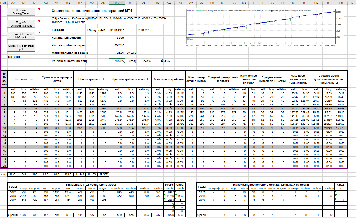
Task: Click the 17.3% sell+buy share cell
Action: (180, 128)
